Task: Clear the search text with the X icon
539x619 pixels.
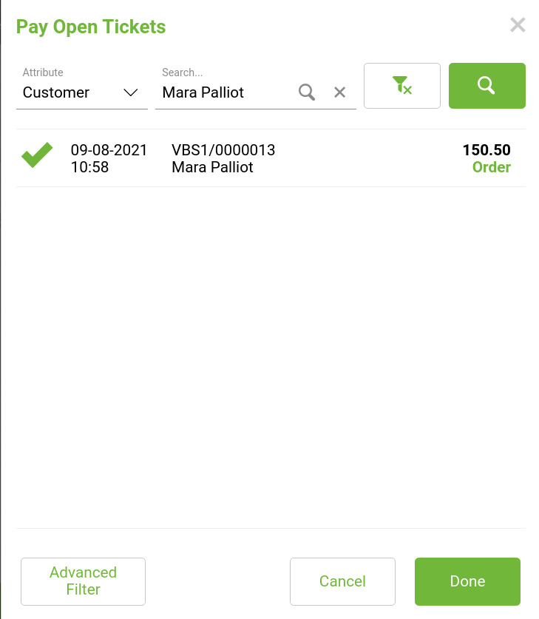Action: (339, 92)
